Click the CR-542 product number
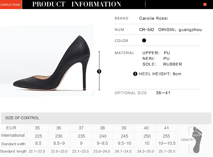Image resolution: width=213 pixels, height=157 pixels. point(147,30)
